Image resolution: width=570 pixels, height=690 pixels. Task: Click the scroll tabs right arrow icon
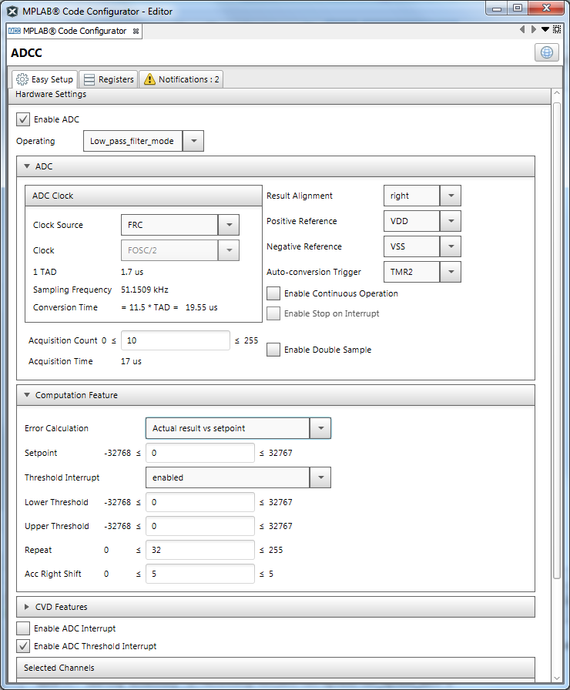[x=534, y=29]
